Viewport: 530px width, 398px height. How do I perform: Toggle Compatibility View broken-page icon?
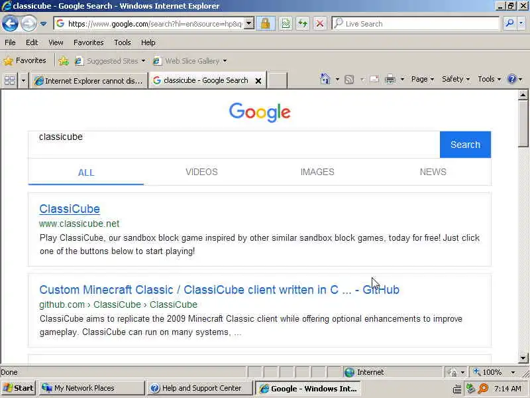(x=286, y=24)
